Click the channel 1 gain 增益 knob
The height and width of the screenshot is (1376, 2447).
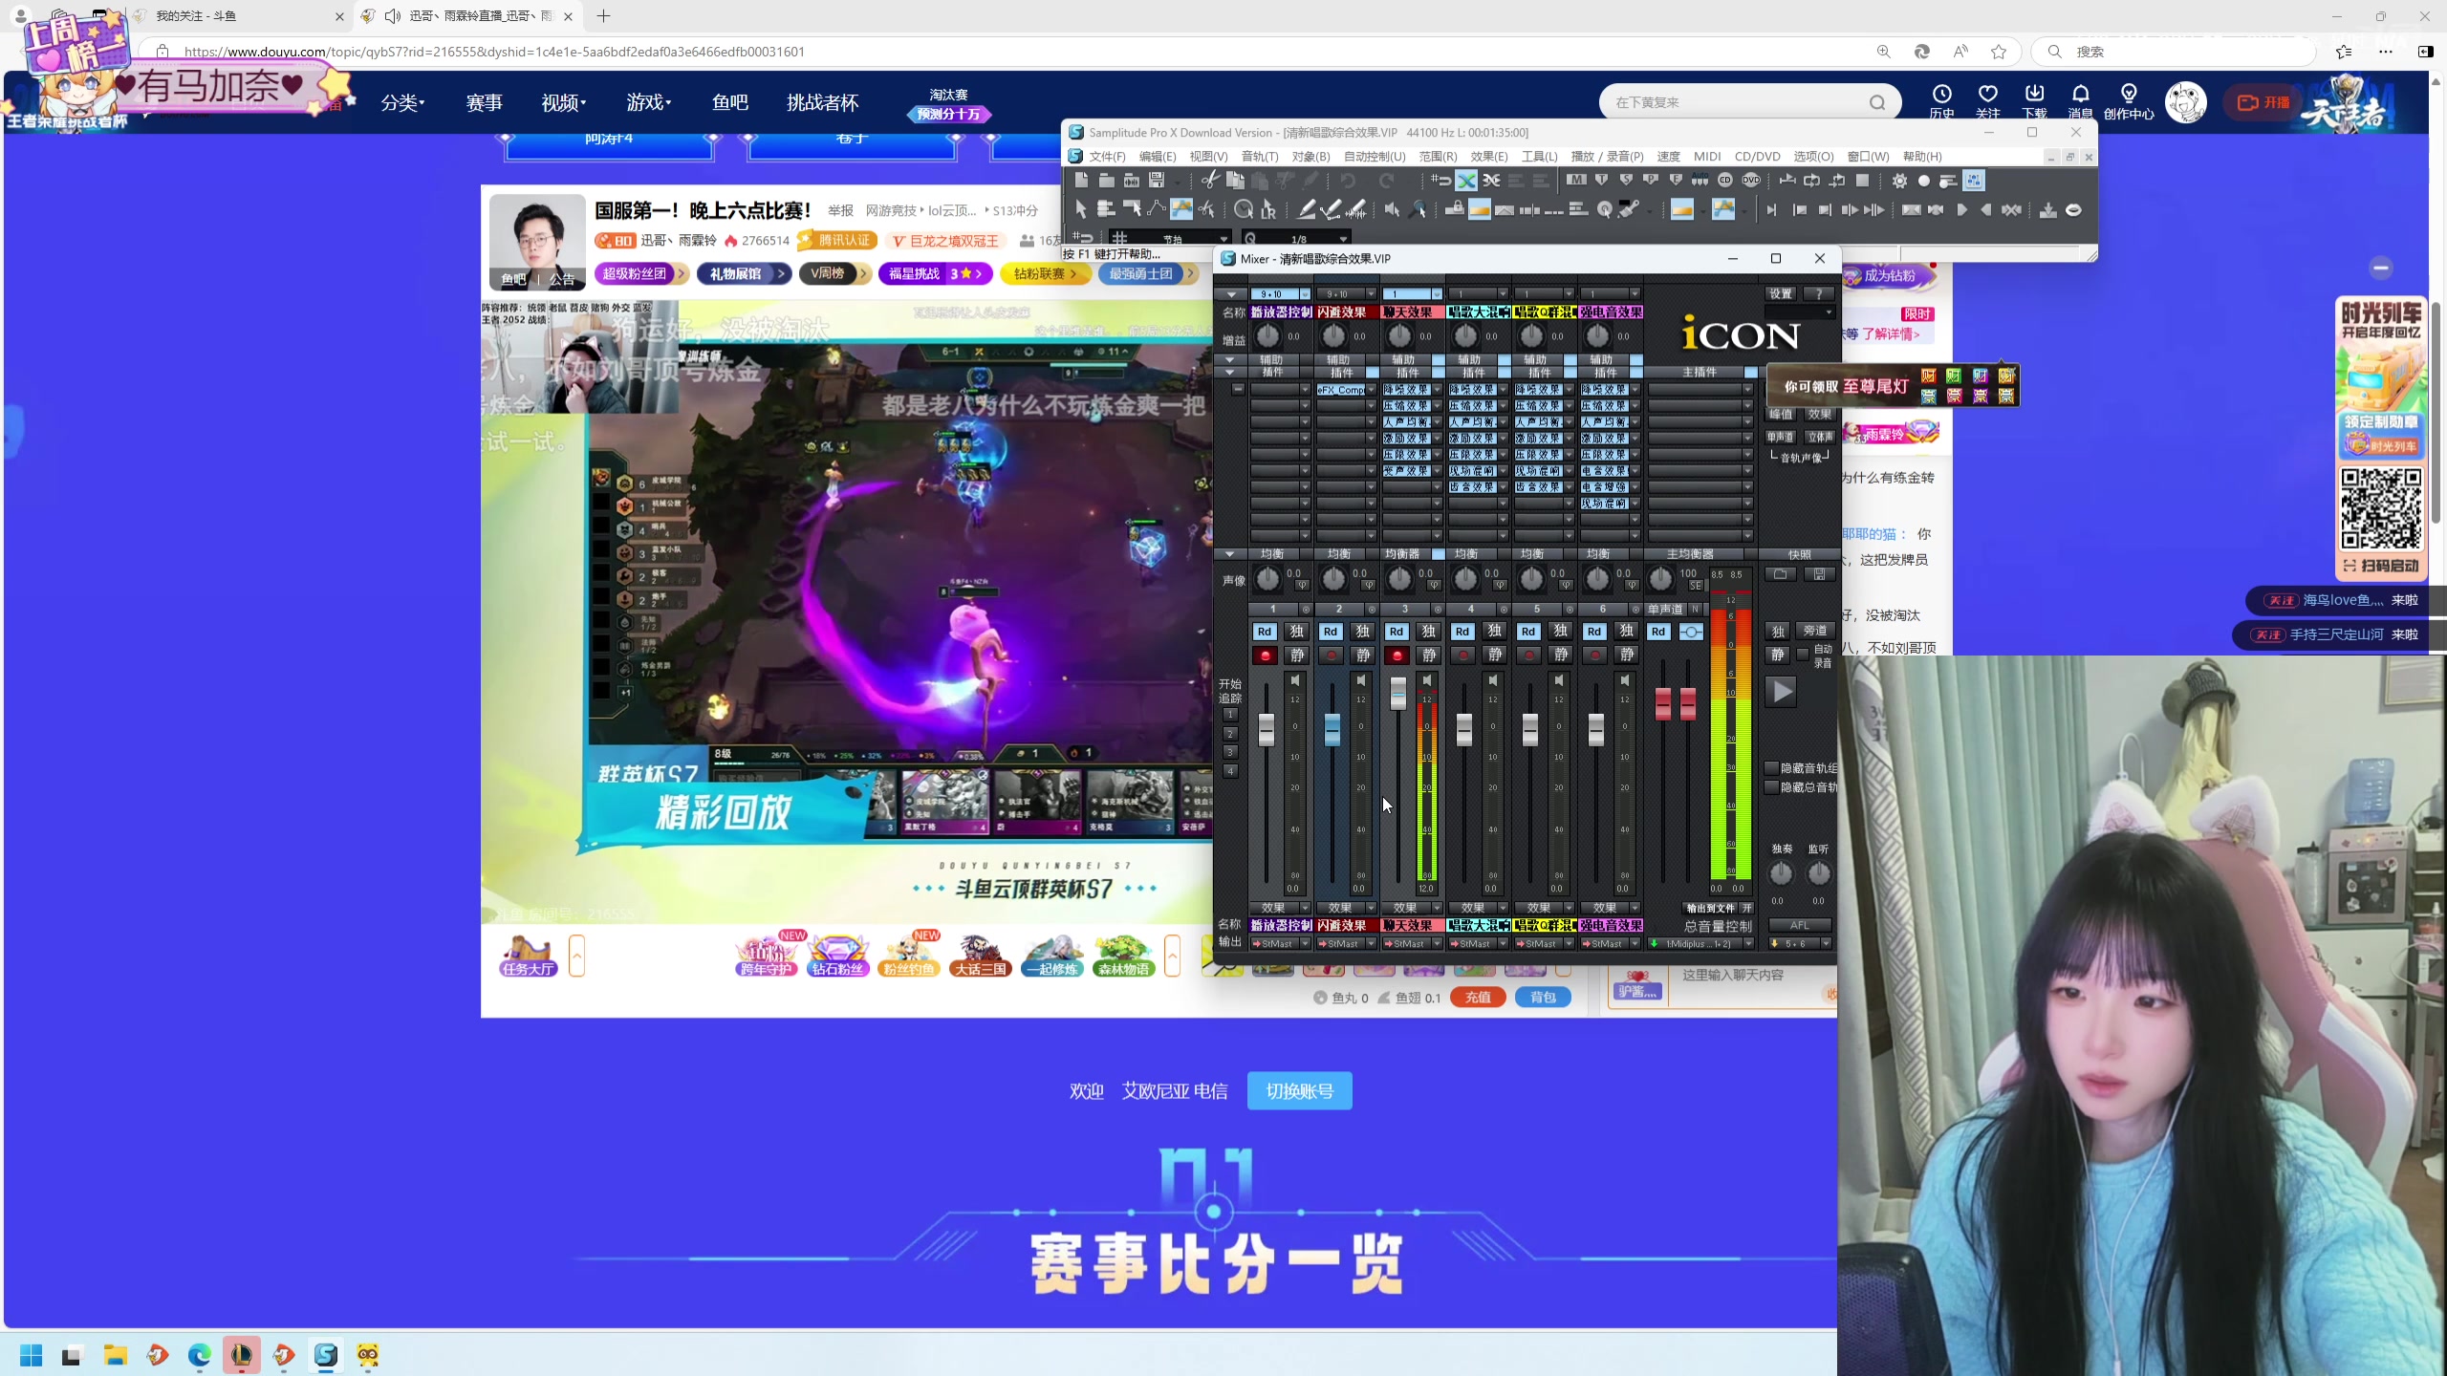[x=1267, y=336]
